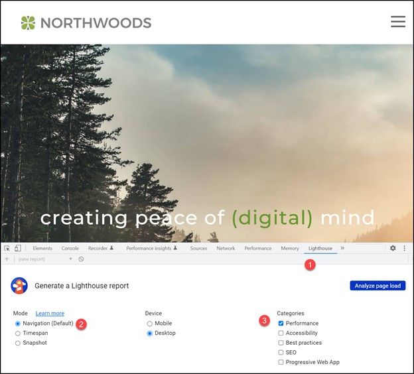The width and height of the screenshot is (414, 374).
Task: Uncheck the Performance category checkbox
Action: pos(281,324)
